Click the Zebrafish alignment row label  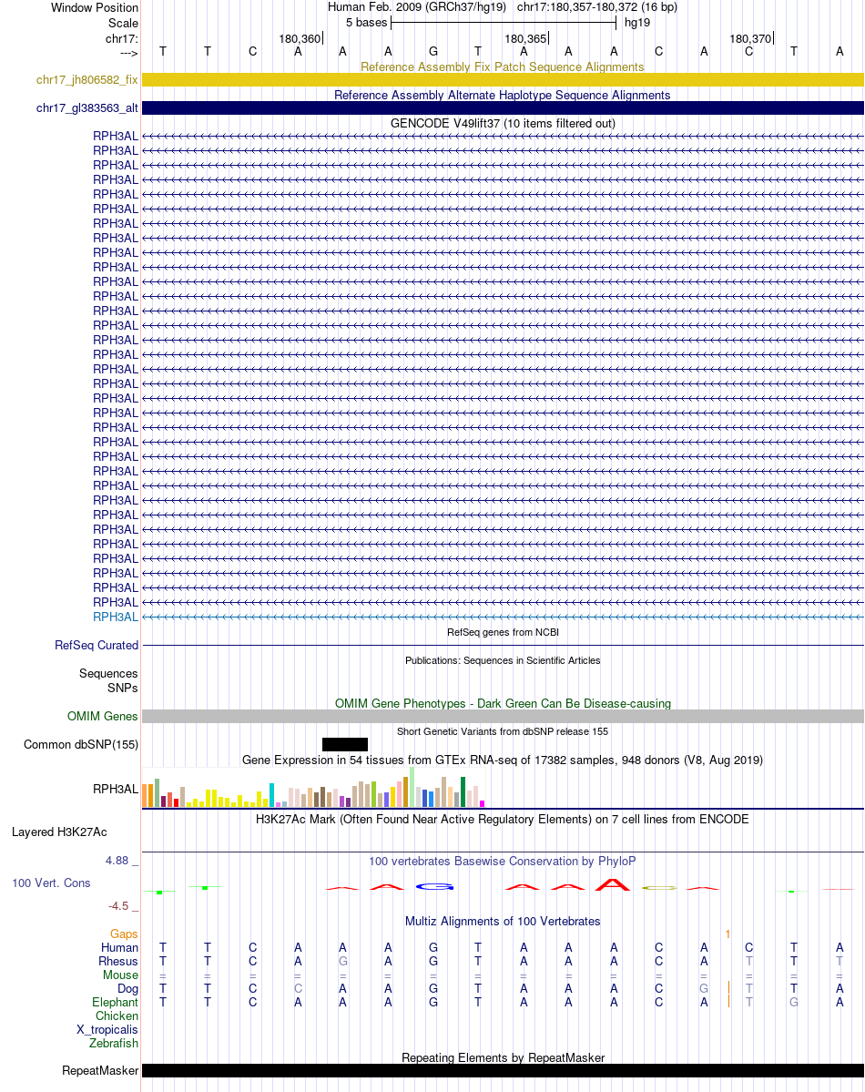pyautogui.click(x=114, y=1043)
